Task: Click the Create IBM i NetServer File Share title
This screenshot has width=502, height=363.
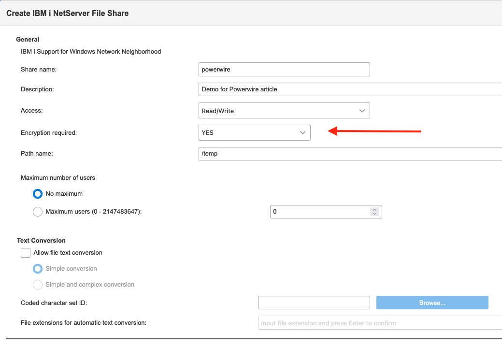Action: click(68, 14)
